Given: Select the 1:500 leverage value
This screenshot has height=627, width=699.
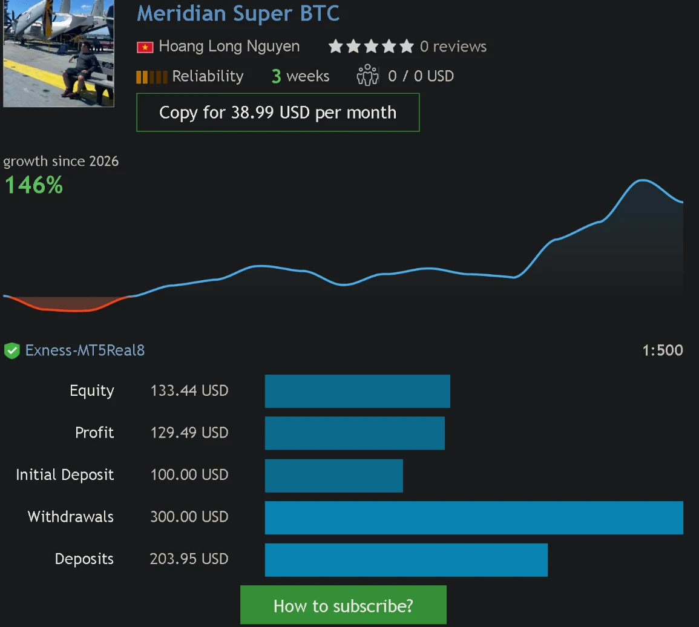Looking at the screenshot, I should tap(663, 350).
